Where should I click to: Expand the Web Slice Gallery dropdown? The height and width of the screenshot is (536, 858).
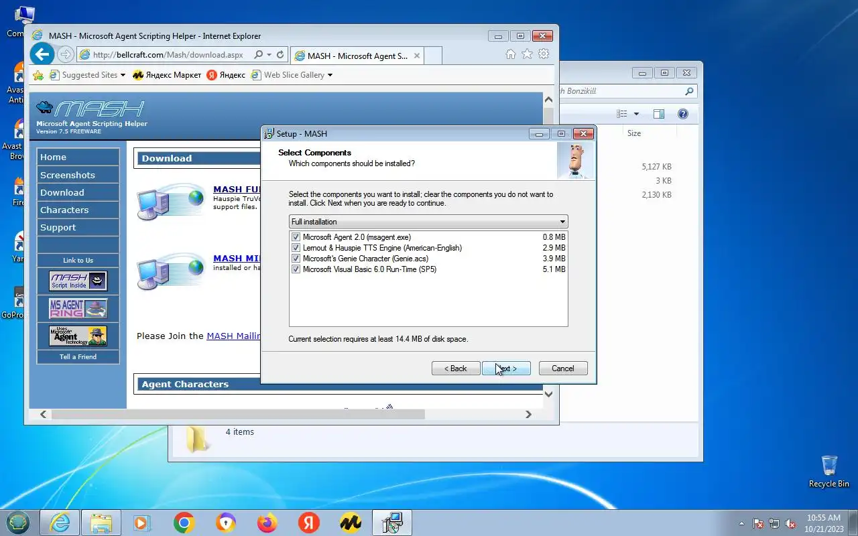330,75
